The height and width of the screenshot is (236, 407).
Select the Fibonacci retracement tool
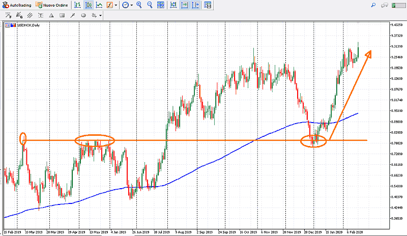8,15
